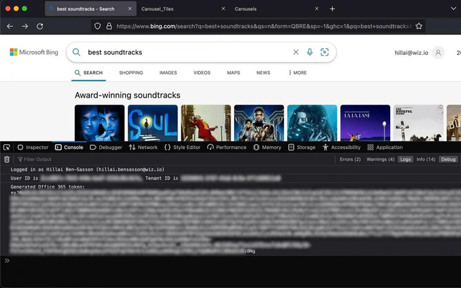Open the Debugger devtools panel

[106, 147]
